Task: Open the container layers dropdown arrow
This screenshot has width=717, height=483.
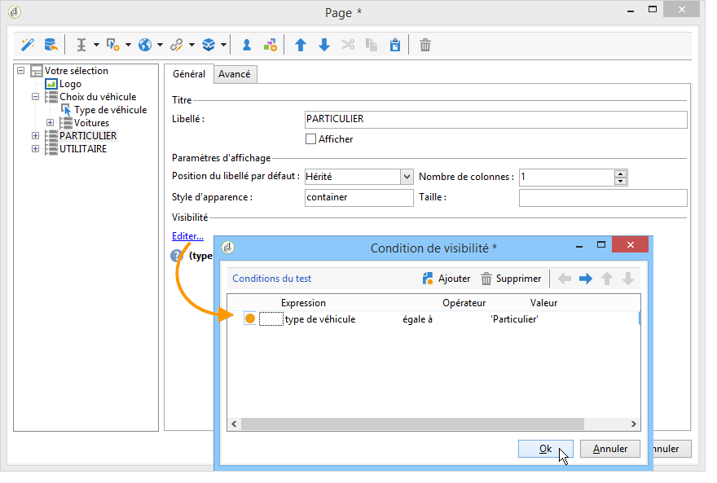Action: (x=223, y=45)
